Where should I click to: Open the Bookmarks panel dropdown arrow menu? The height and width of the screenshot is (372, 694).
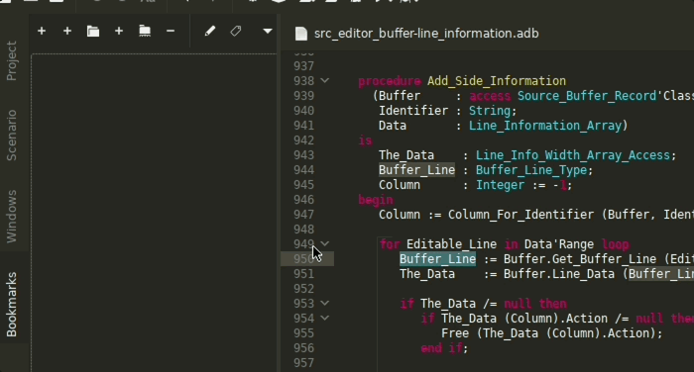[x=268, y=31]
